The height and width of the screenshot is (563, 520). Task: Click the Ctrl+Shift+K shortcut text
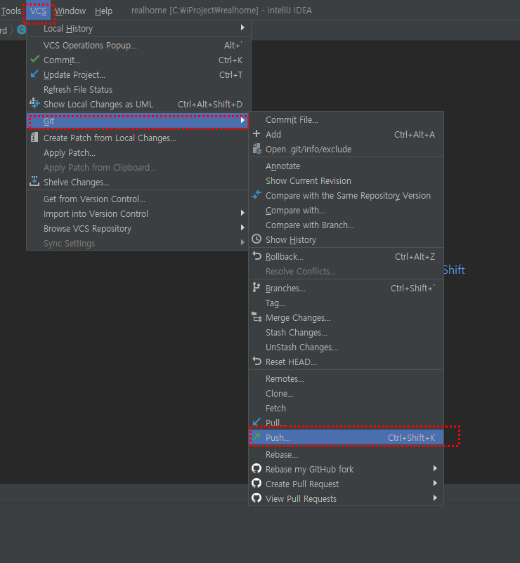point(412,437)
